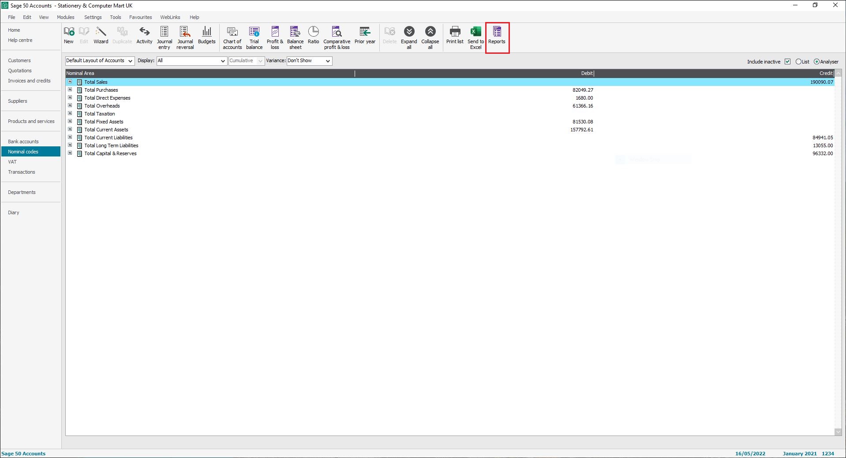Expand the Total Direct Expenses row

70,97
